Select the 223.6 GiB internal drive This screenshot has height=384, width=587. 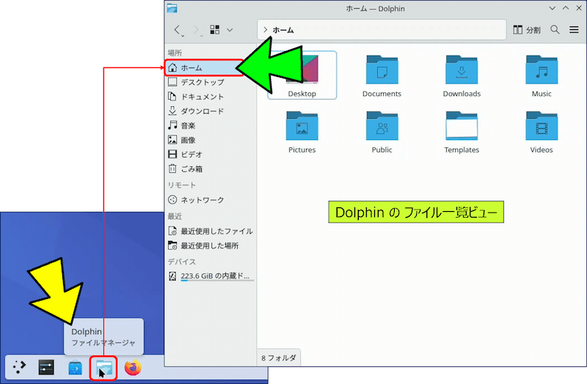[x=211, y=276]
